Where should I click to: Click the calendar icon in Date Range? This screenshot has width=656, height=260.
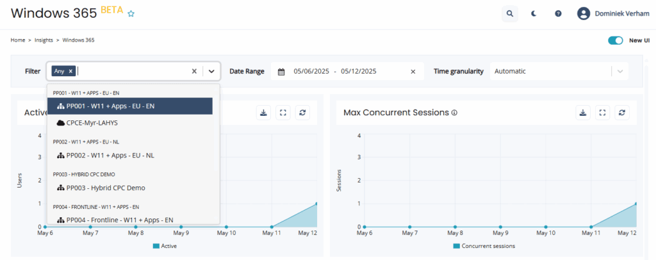coord(281,72)
